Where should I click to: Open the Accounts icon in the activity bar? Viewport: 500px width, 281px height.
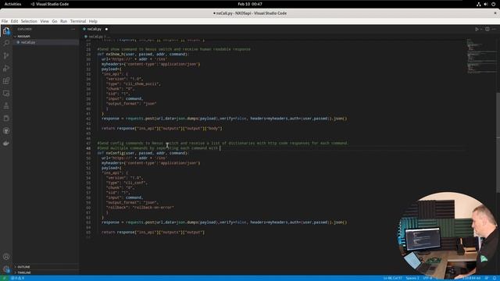[6, 257]
